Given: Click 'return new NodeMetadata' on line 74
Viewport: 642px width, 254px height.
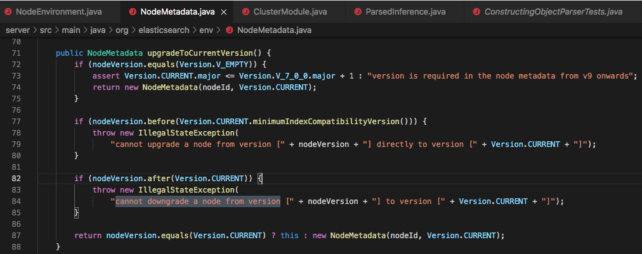Looking at the screenshot, I should (145, 87).
